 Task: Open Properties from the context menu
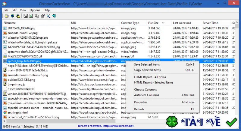162,102
